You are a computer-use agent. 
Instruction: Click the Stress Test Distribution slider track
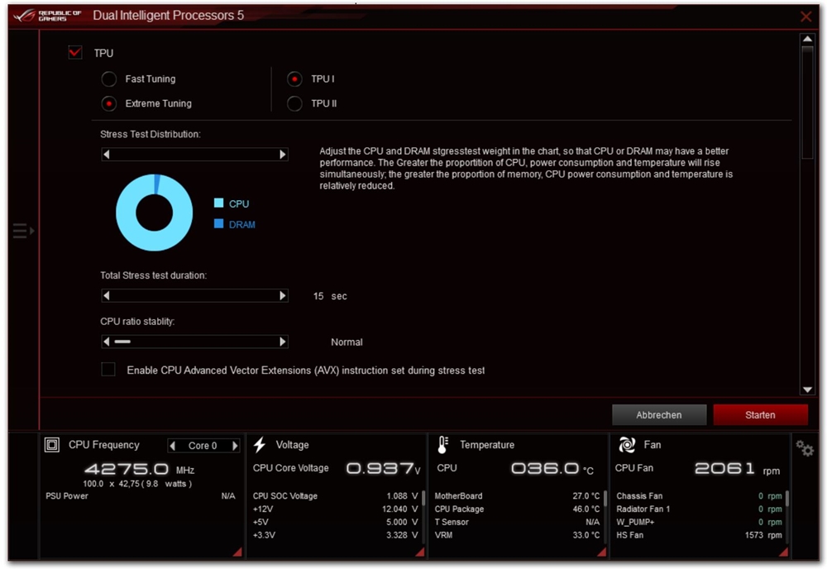(194, 154)
